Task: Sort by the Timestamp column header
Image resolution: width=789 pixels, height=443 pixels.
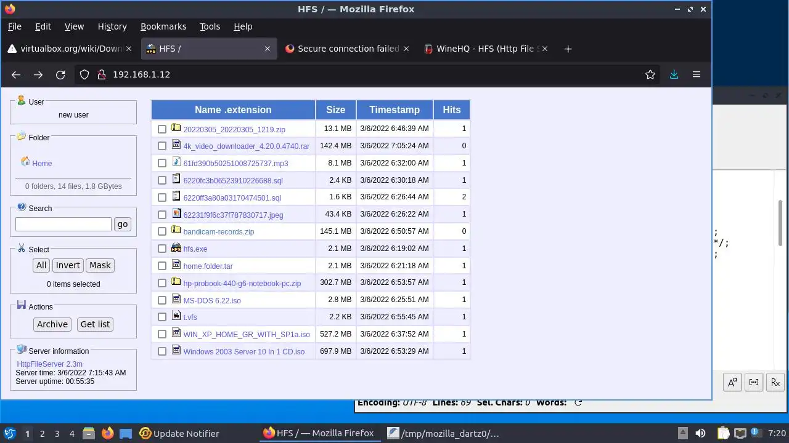Action: coord(394,110)
